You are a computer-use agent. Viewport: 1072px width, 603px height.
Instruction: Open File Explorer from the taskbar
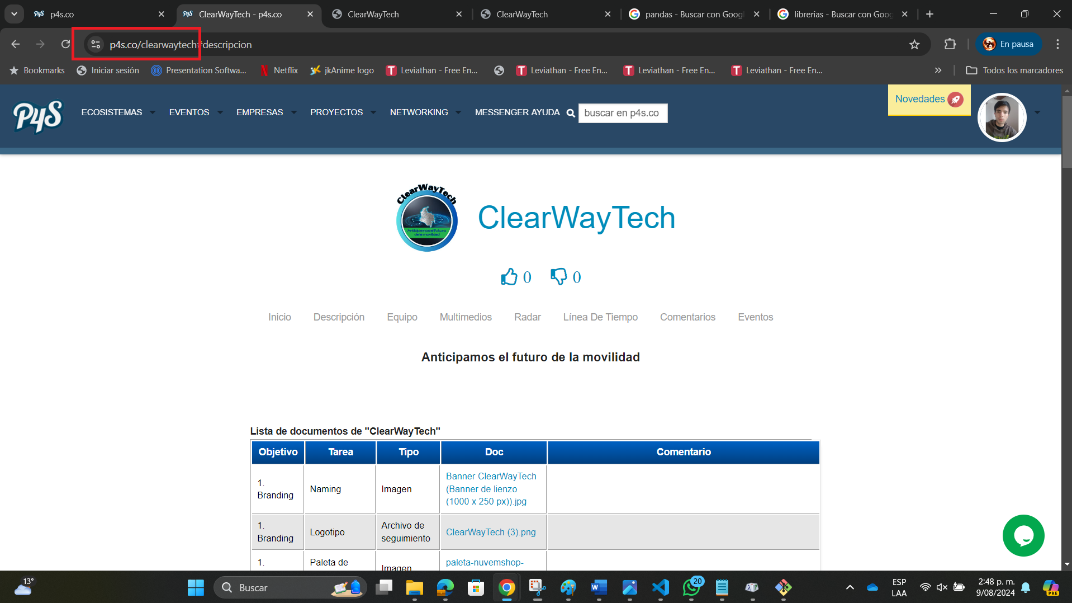414,587
